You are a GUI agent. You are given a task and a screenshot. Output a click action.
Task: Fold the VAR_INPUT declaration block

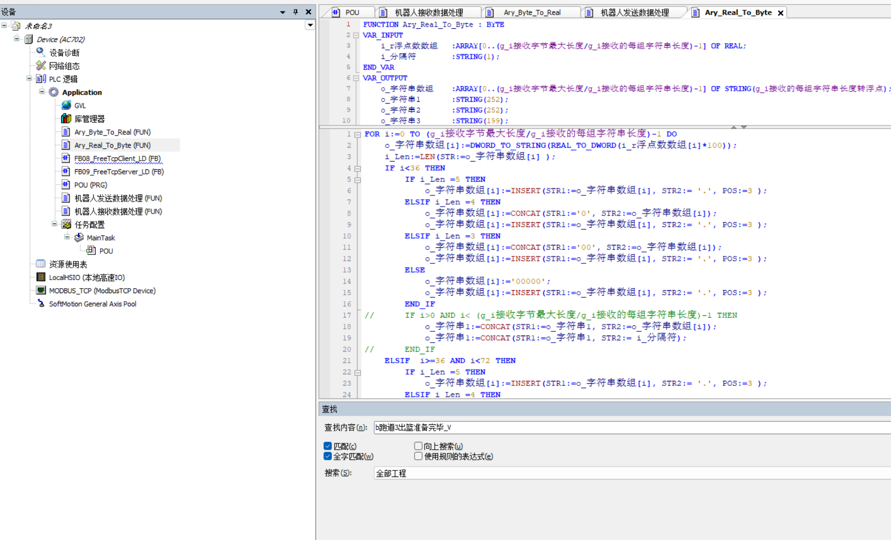(x=356, y=35)
